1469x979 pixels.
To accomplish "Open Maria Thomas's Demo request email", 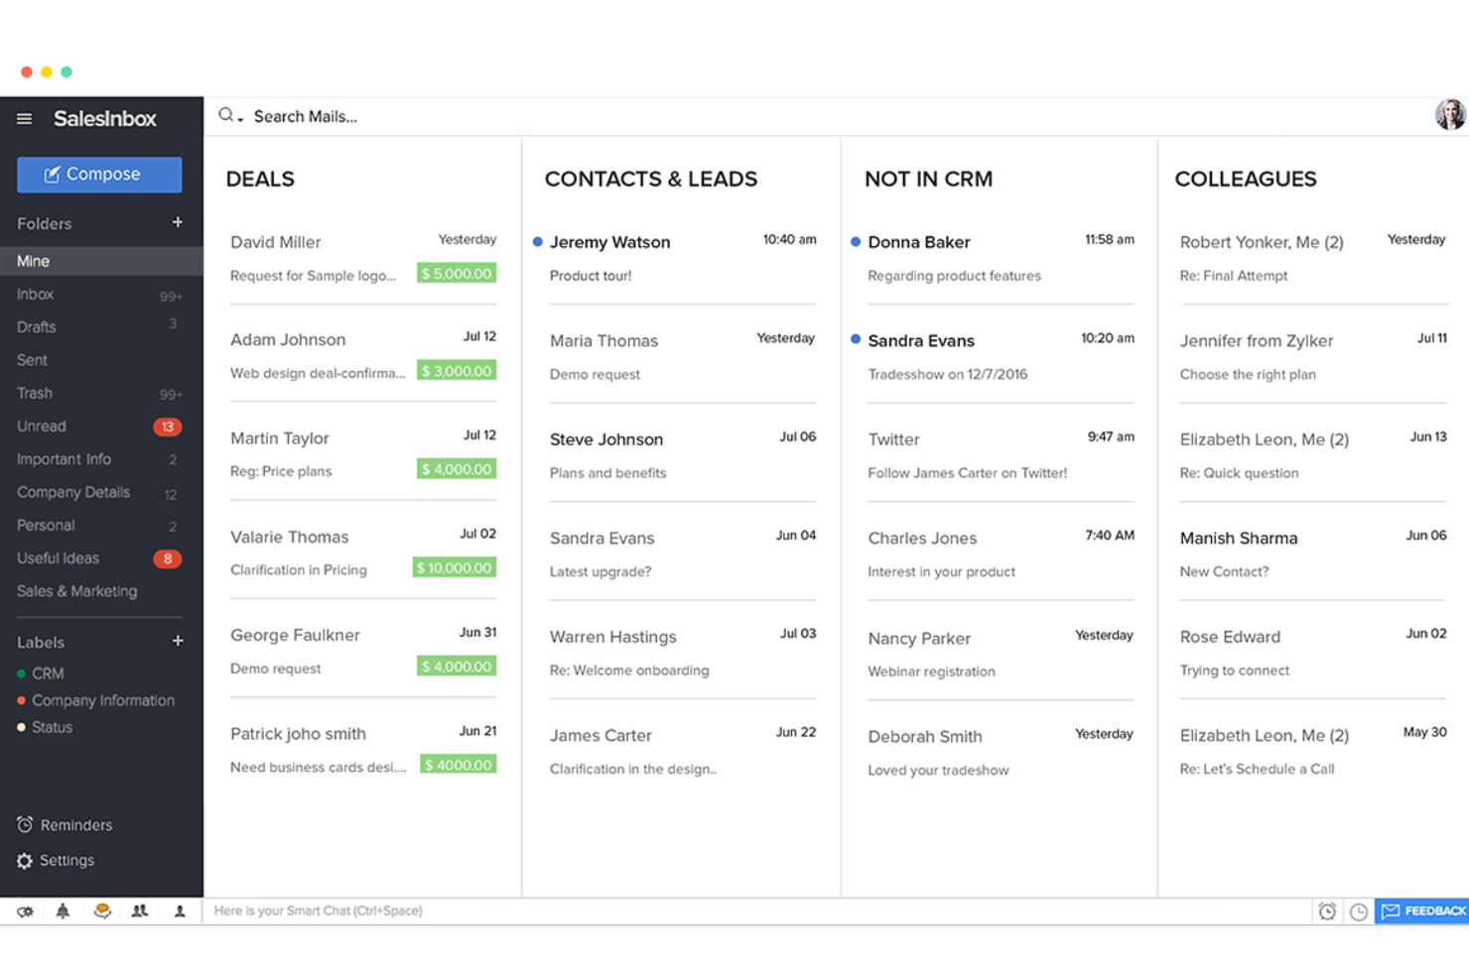I will [x=681, y=356].
